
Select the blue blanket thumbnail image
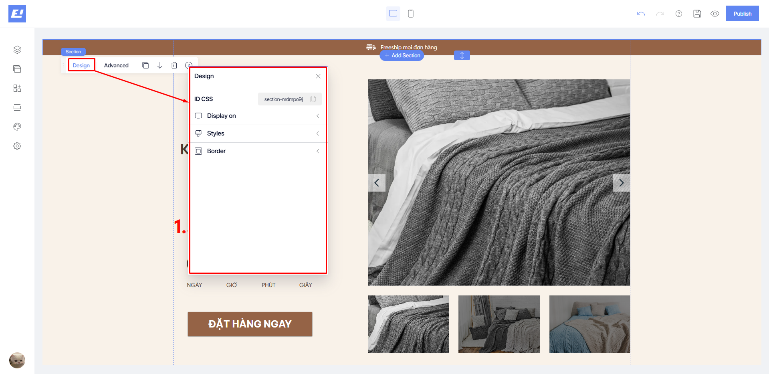point(589,324)
